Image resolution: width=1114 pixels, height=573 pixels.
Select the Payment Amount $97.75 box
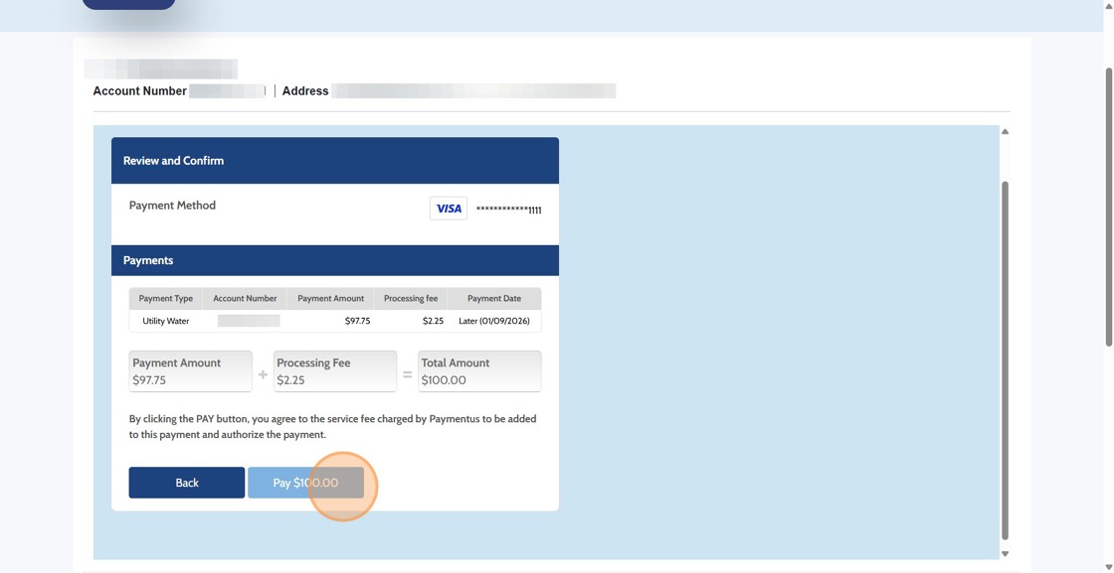click(x=190, y=370)
